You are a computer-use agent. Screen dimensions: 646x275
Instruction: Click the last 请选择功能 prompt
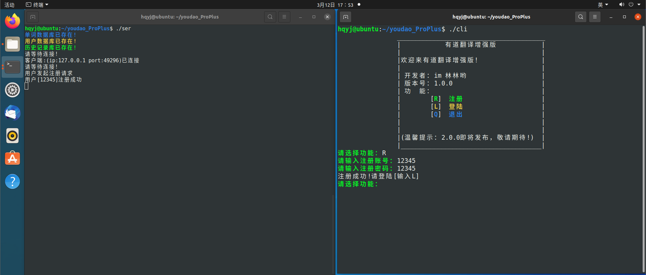(358, 184)
